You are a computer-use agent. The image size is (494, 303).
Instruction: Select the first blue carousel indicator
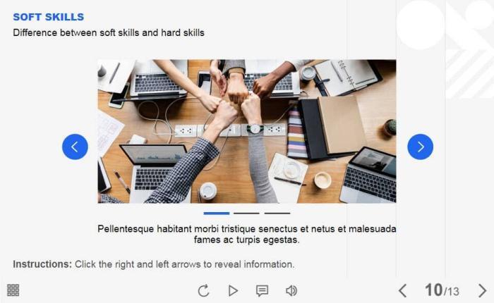point(217,214)
